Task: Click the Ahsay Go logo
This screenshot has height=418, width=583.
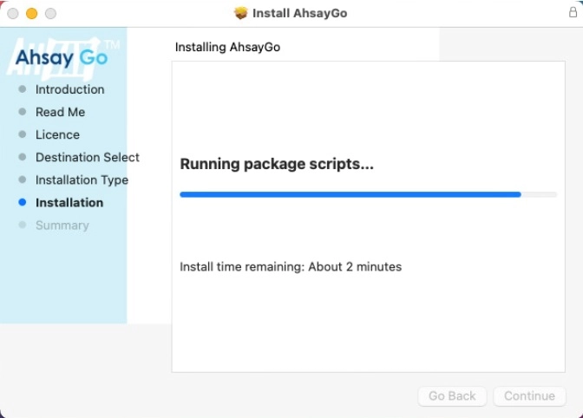Action: click(62, 58)
